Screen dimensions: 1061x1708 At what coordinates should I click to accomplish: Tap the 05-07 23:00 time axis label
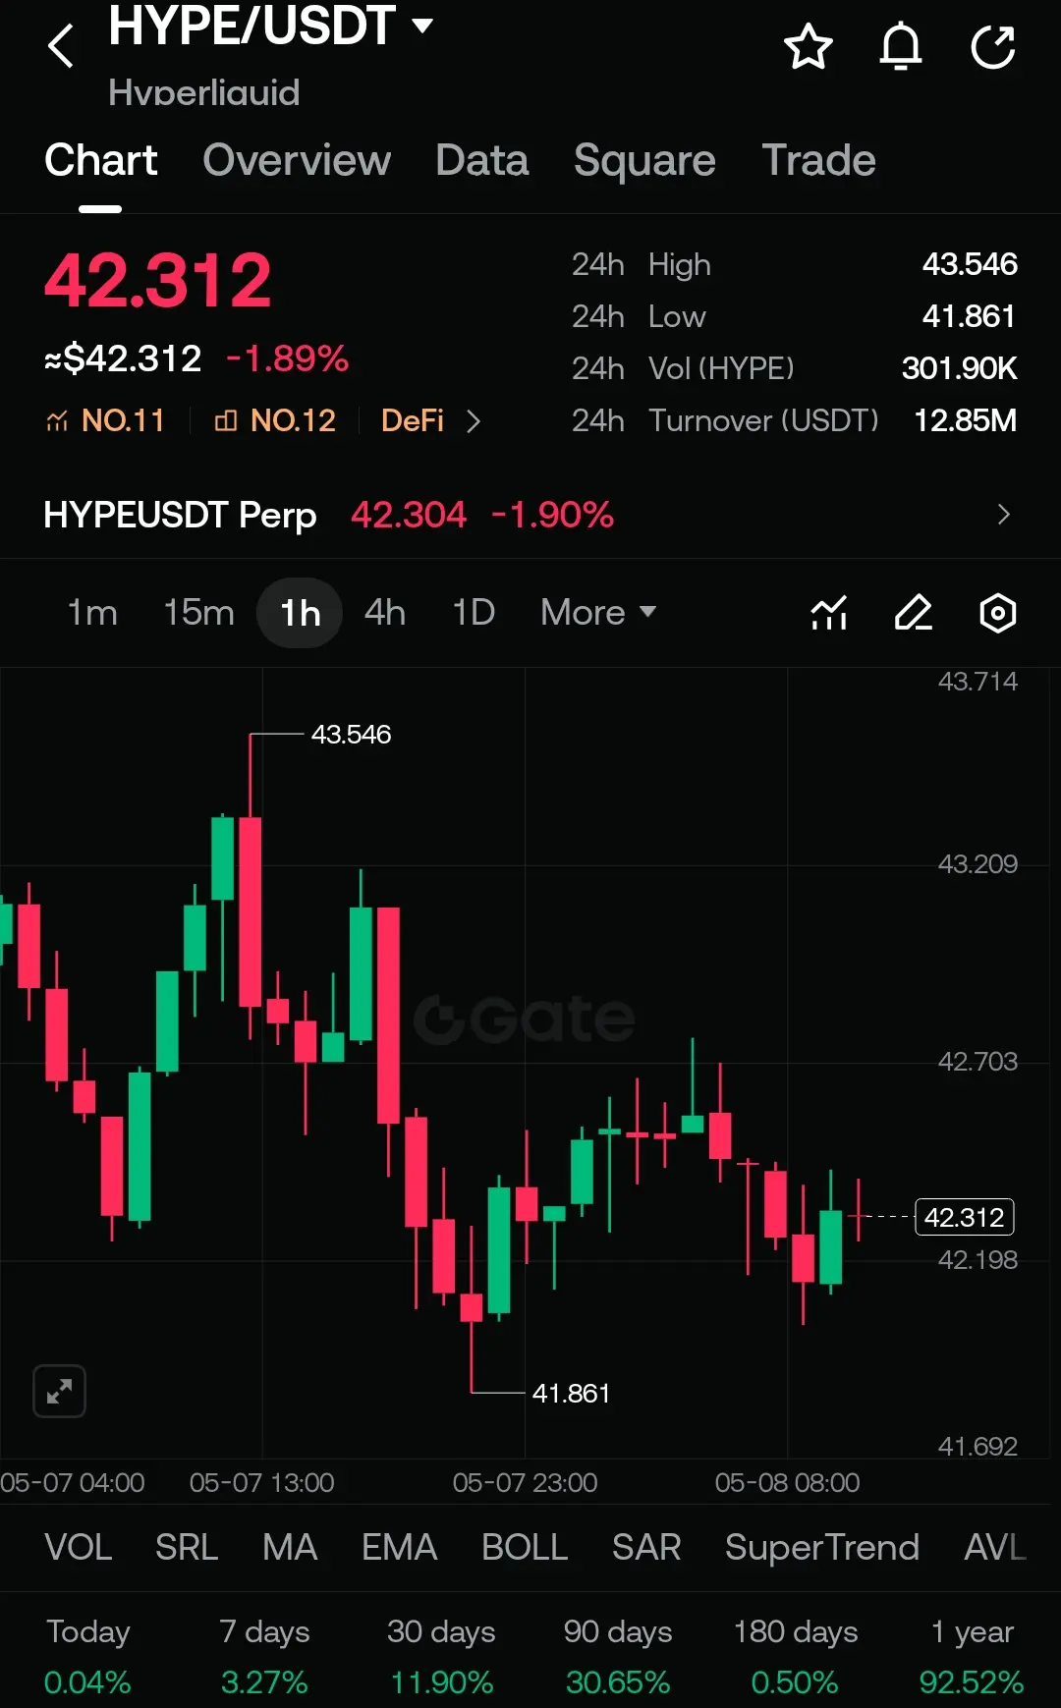click(x=525, y=1482)
